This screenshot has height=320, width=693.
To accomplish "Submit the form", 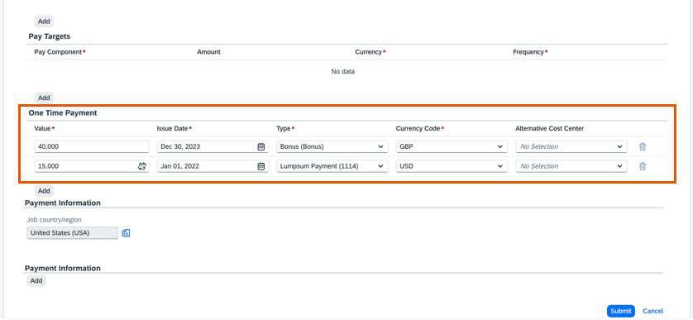I will coord(620,311).
